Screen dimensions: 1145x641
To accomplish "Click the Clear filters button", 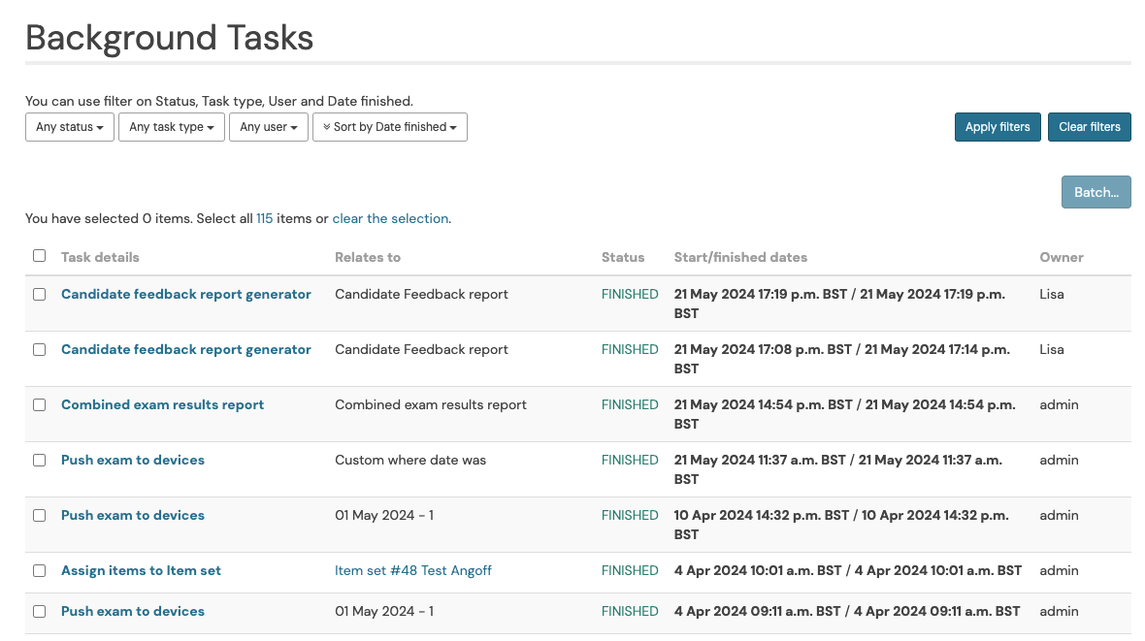I will pyautogui.click(x=1089, y=127).
